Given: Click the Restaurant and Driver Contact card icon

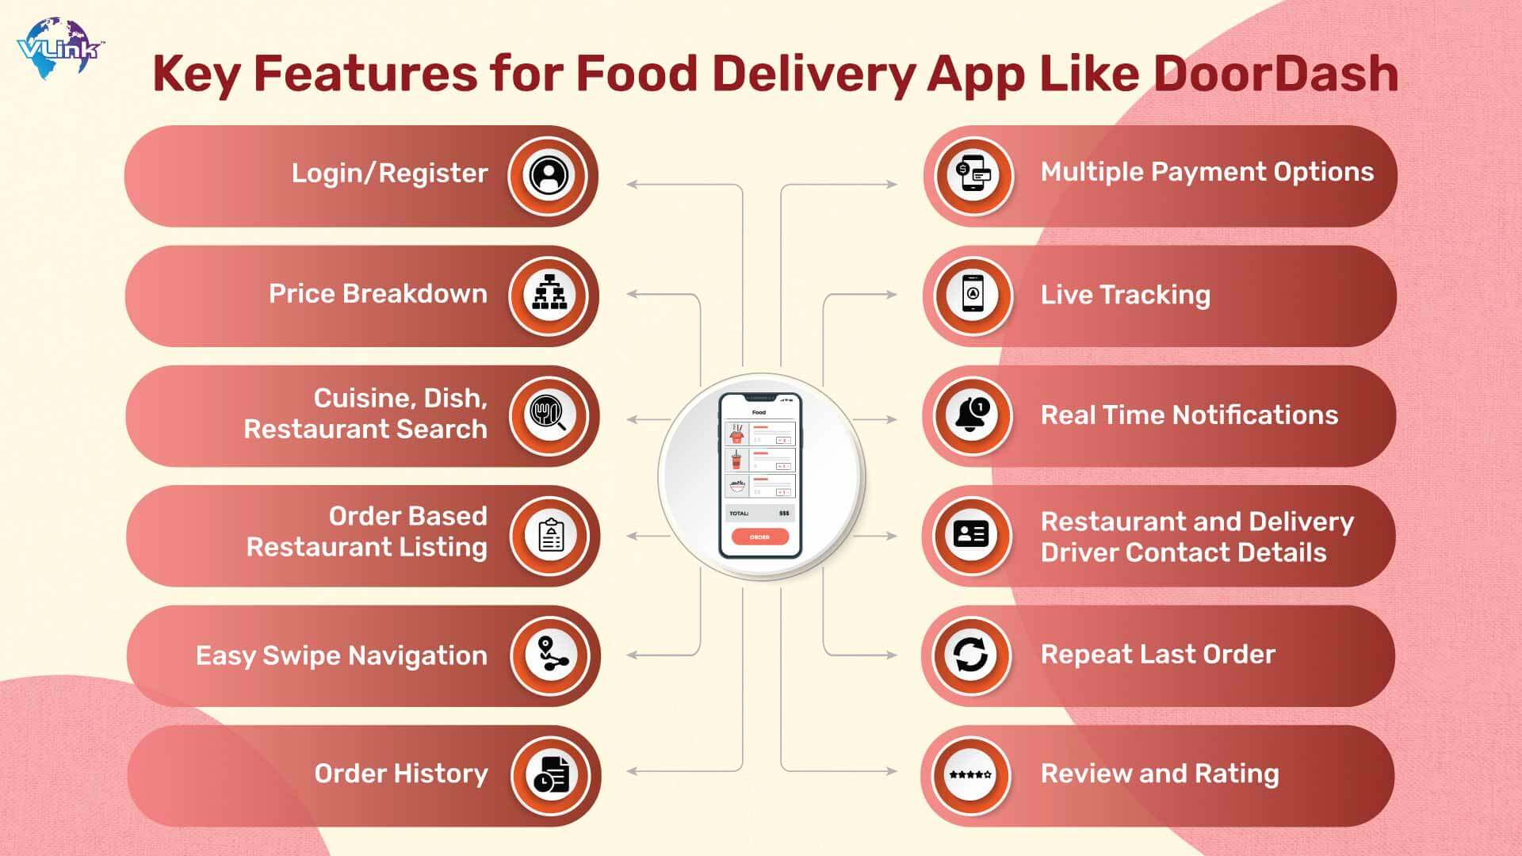Looking at the screenshot, I should coord(969,534).
